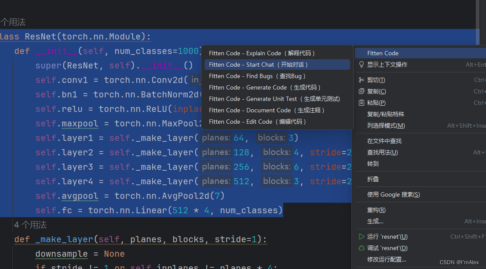Expand the 折叠 folding submenu
The height and width of the screenshot is (269, 486).
(x=374, y=179)
